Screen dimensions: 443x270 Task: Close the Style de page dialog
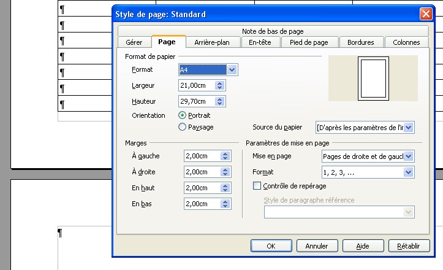tap(426, 13)
